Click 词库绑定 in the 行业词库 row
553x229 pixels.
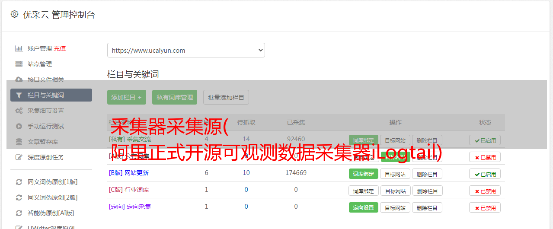tap(364, 191)
